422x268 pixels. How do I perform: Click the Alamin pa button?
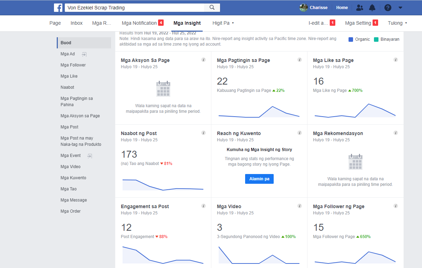(259, 179)
